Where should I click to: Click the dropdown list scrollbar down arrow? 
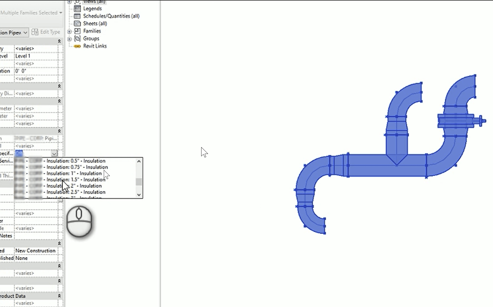[x=139, y=195]
